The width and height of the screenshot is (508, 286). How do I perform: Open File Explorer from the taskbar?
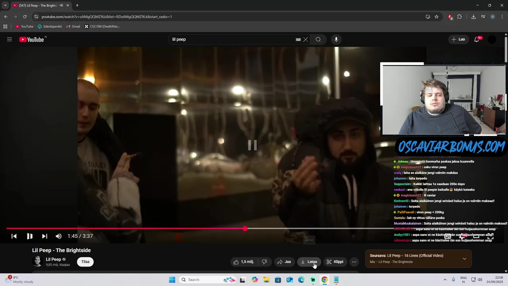tap(266, 280)
